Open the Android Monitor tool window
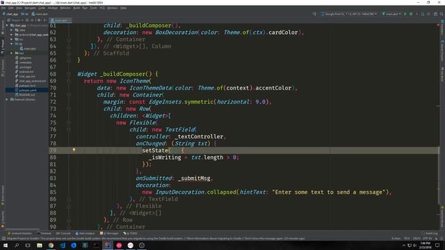The image size is (445, 250). coord(20,233)
